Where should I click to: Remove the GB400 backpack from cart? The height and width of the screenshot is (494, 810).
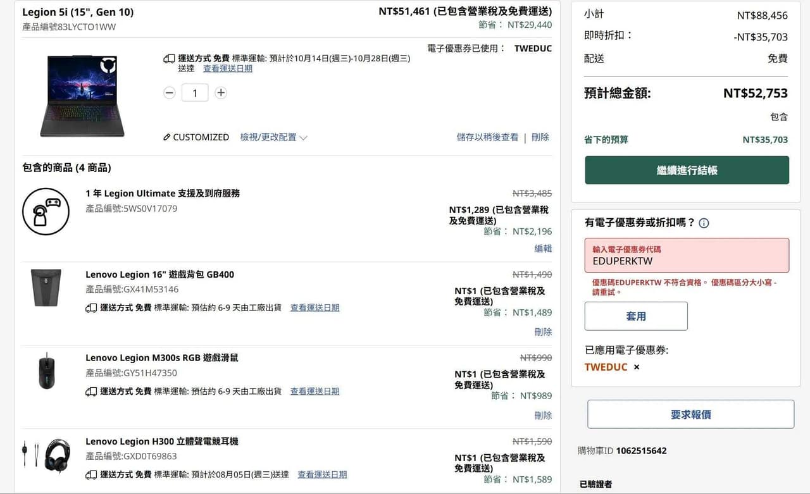point(543,332)
